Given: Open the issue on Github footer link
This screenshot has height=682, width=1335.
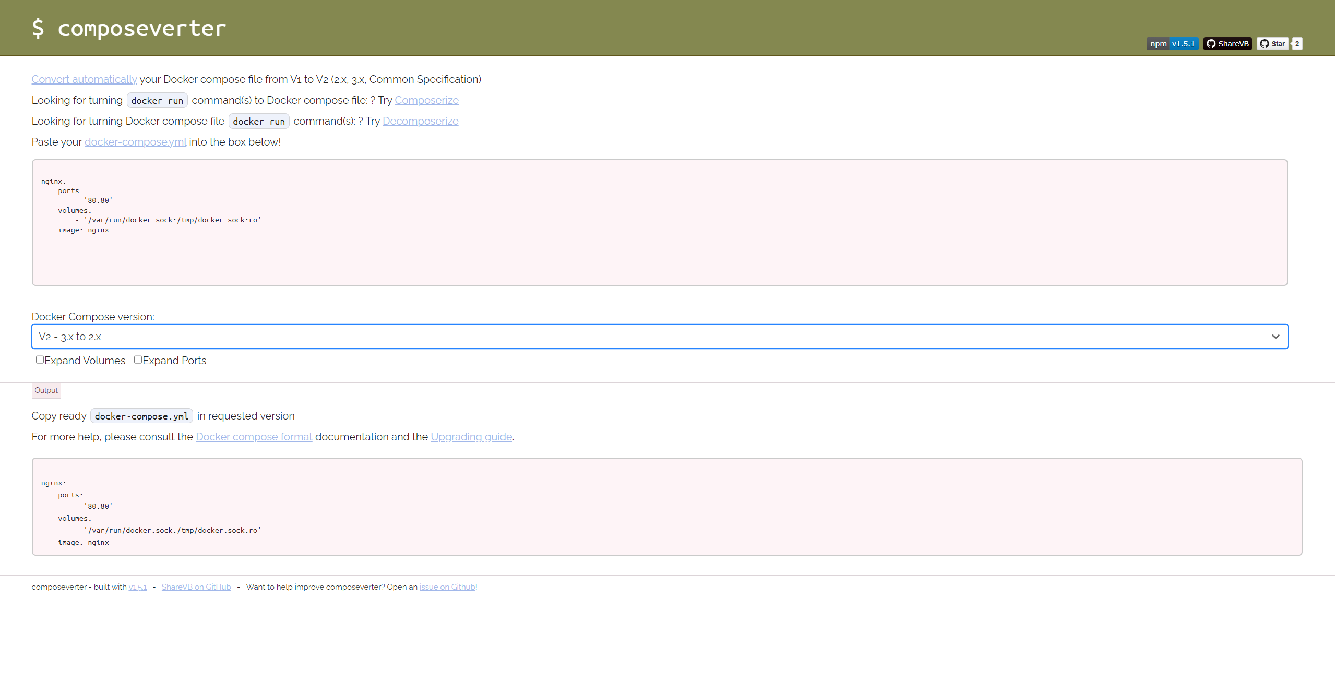Looking at the screenshot, I should coord(447,587).
